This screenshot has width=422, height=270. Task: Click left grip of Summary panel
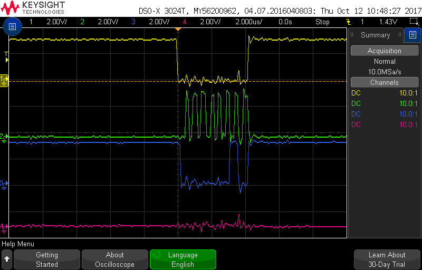click(352, 35)
